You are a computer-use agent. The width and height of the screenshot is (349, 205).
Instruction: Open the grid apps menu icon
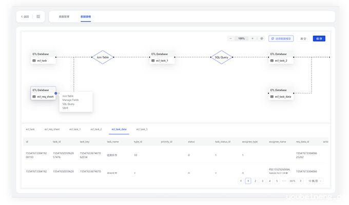[38, 16]
